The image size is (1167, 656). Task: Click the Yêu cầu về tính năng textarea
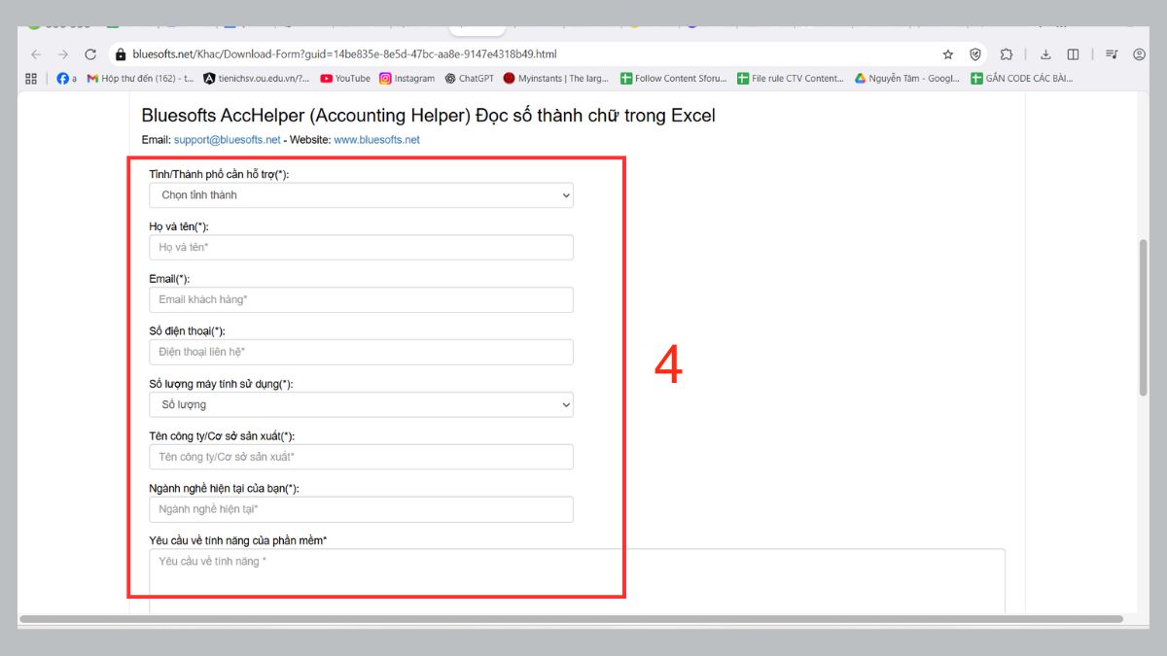click(x=577, y=581)
